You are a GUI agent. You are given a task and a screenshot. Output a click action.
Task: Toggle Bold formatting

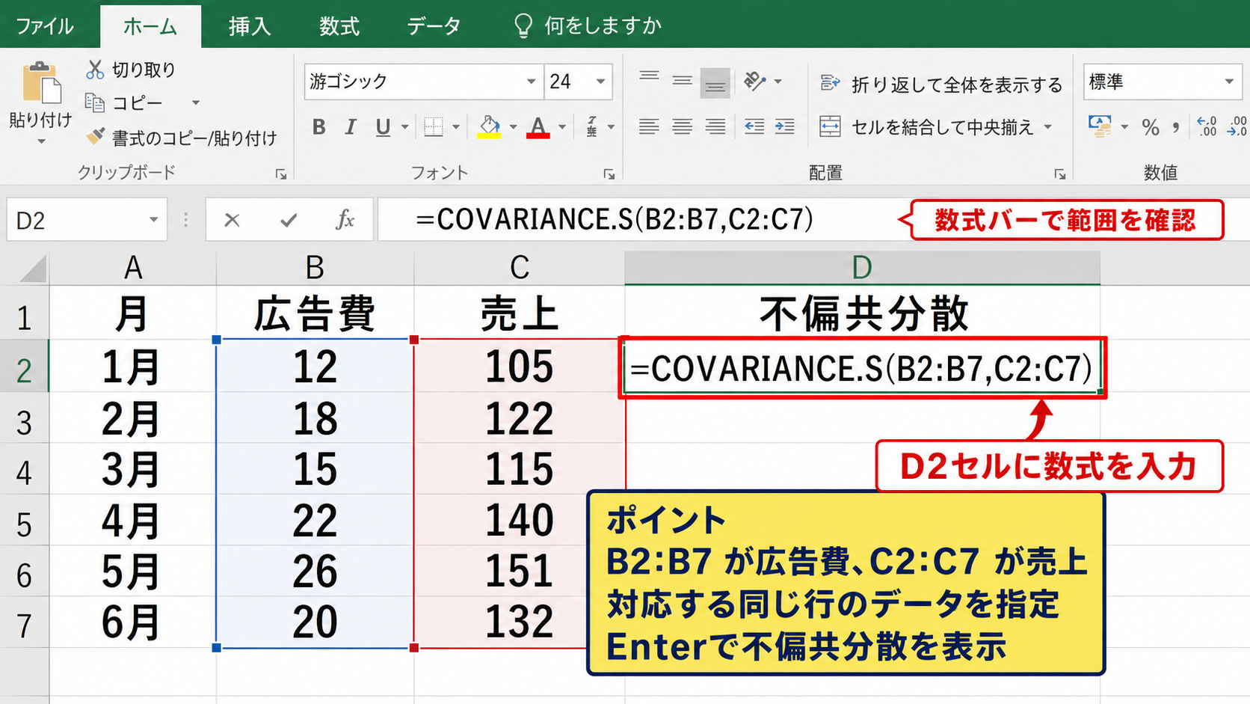[x=319, y=127]
